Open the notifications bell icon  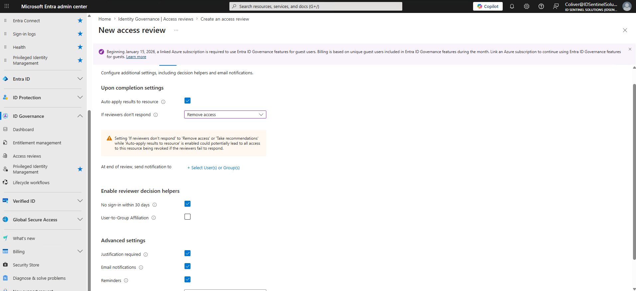512,6
